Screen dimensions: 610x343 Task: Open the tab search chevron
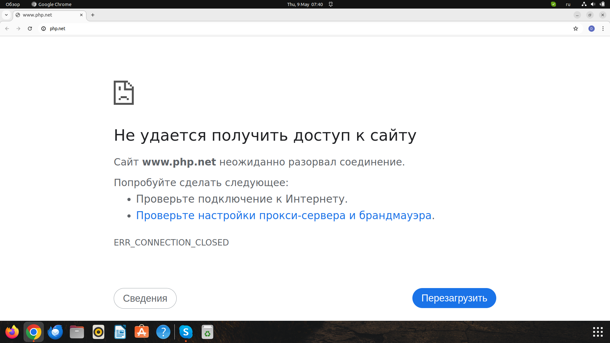click(6, 15)
